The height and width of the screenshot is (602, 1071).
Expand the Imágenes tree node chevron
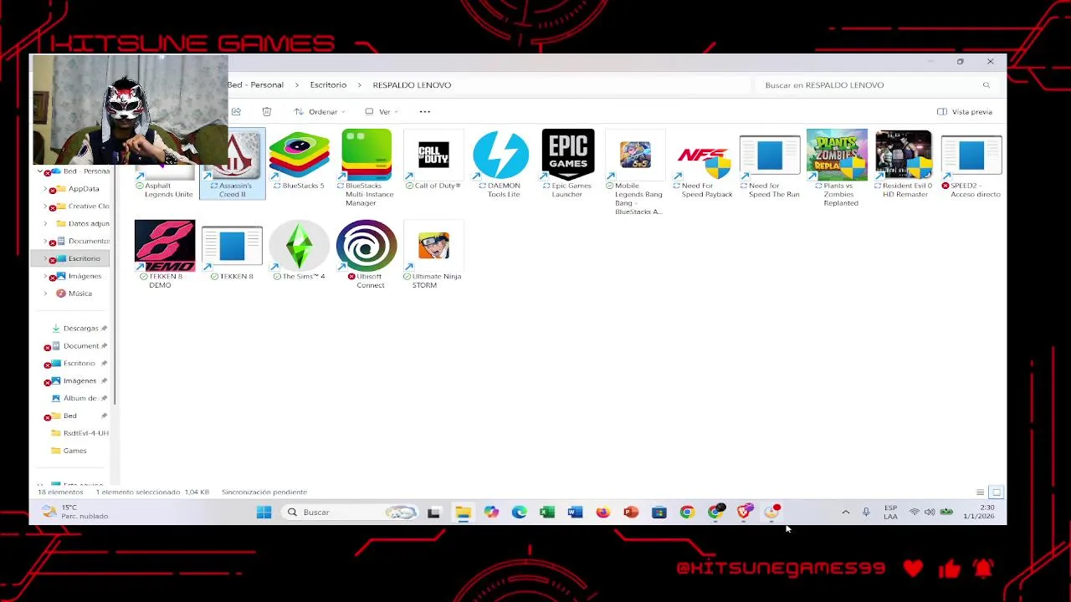(x=45, y=276)
